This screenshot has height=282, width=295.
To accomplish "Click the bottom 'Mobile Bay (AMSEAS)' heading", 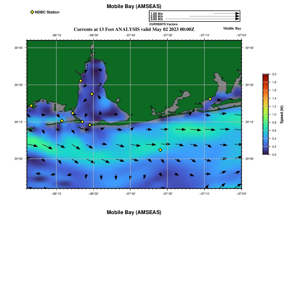I will [x=134, y=212].
